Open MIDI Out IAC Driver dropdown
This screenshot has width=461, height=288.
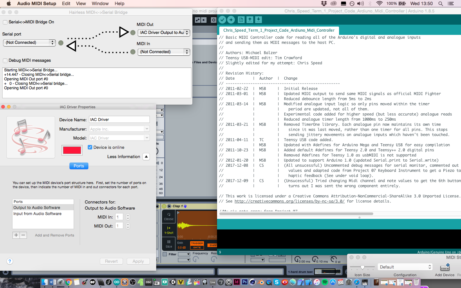(x=164, y=33)
